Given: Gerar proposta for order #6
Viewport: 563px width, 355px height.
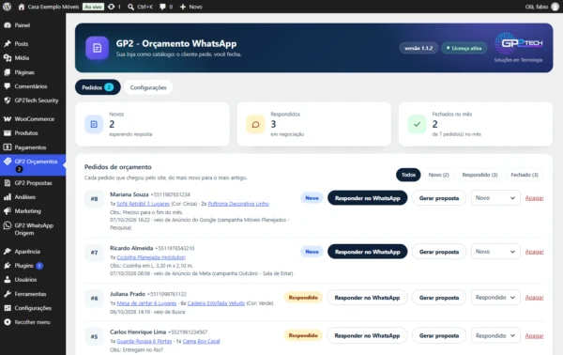Looking at the screenshot, I should pos(439,298).
